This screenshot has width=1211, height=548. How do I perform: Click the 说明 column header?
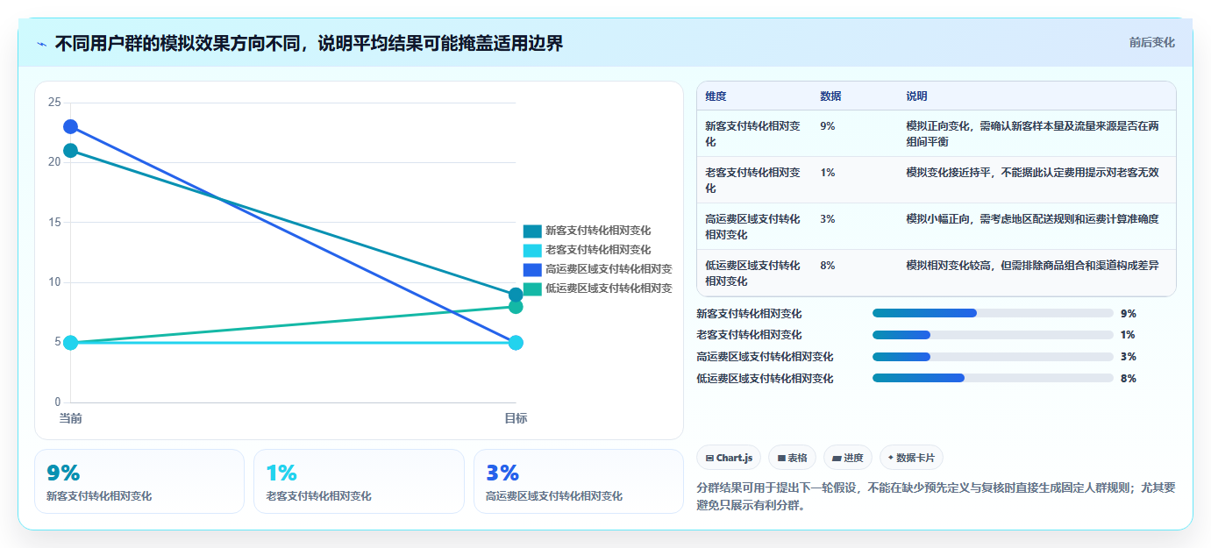click(916, 96)
